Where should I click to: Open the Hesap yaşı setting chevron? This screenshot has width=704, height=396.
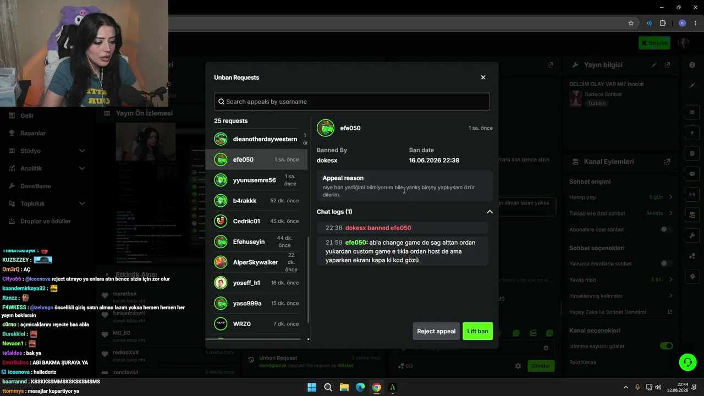tap(671, 197)
